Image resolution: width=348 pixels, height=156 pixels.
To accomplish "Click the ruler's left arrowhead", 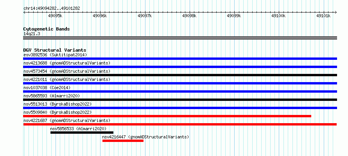I will (24, 12).
